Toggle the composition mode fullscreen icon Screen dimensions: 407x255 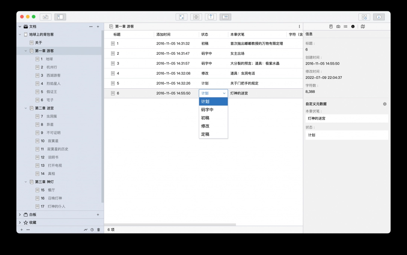point(181,17)
